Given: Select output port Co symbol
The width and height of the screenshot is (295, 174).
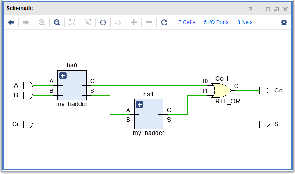Looking at the screenshot, I should click(x=264, y=90).
